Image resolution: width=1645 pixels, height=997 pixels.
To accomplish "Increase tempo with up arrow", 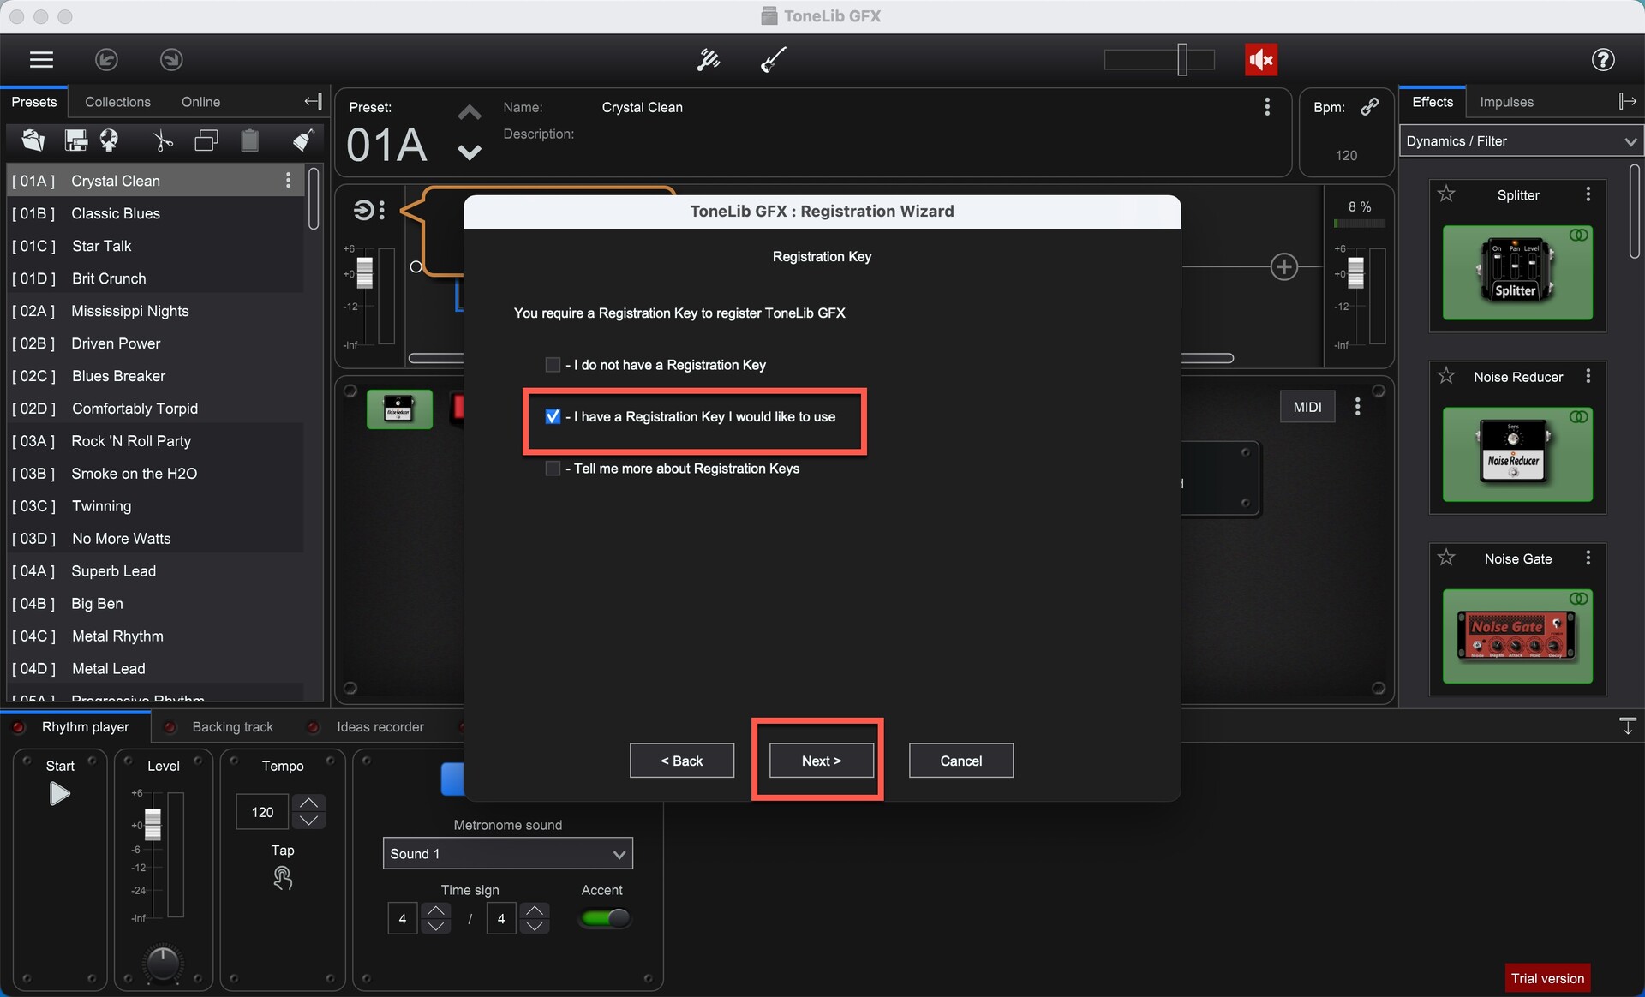I will coord(308,803).
